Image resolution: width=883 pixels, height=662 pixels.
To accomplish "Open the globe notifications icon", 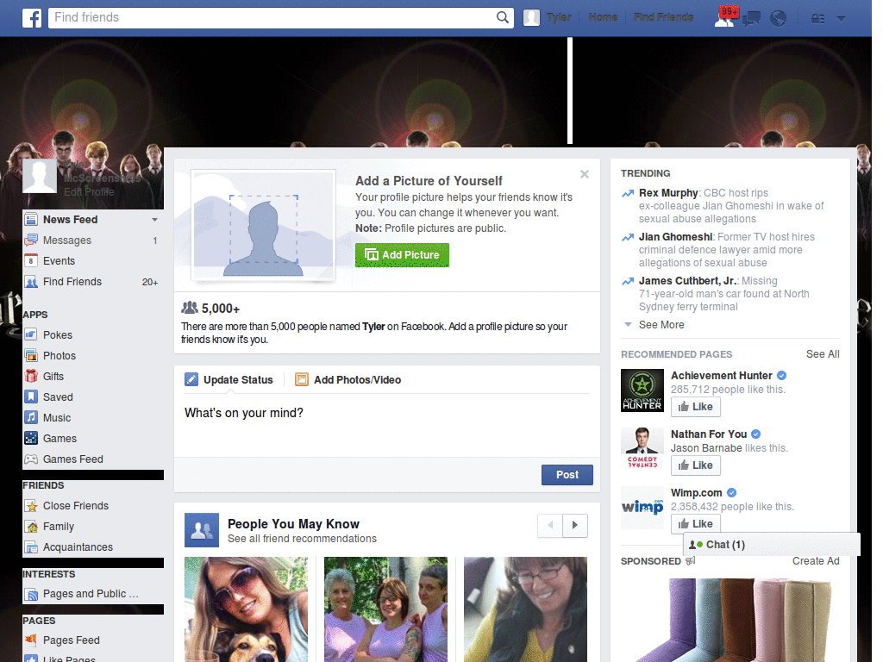I will (778, 17).
